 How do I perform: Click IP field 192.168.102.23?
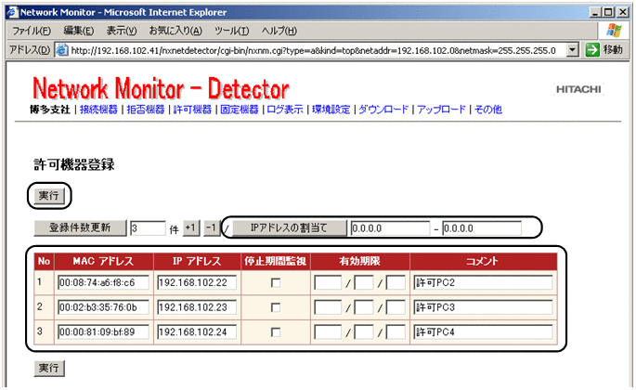pos(197,307)
